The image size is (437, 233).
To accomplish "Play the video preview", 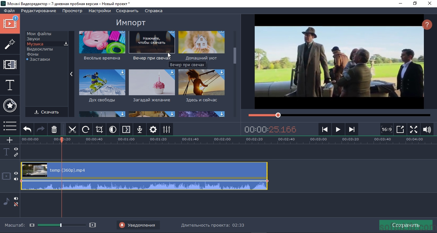I will pyautogui.click(x=338, y=129).
